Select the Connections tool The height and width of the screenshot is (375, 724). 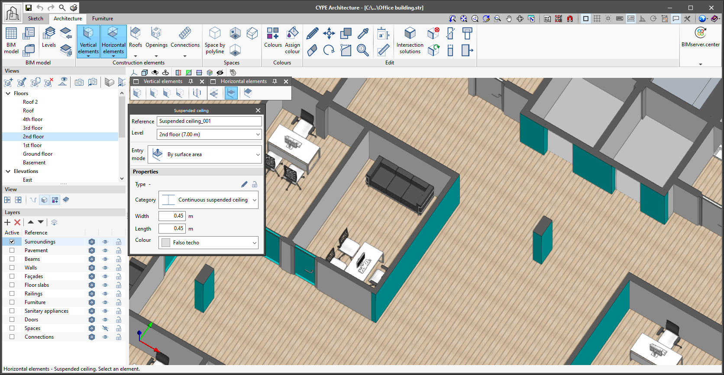point(185,38)
